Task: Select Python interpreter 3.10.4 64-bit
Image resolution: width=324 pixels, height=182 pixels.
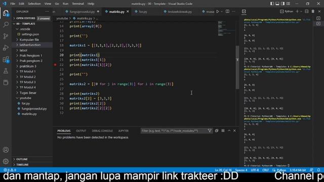Action: (298, 170)
